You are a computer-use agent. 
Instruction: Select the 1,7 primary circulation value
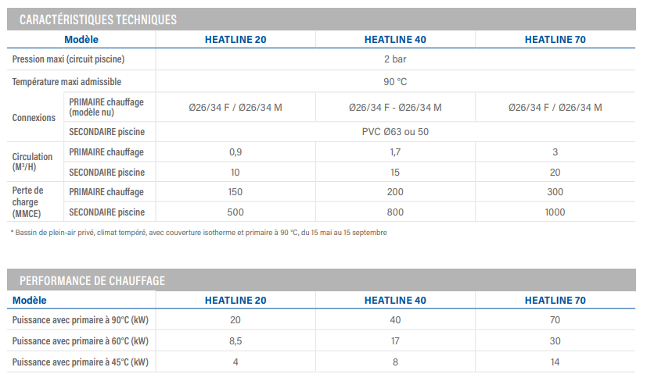point(395,151)
